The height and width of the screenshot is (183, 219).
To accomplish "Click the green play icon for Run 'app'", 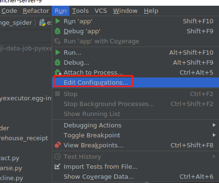I will pyautogui.click(x=57, y=21).
